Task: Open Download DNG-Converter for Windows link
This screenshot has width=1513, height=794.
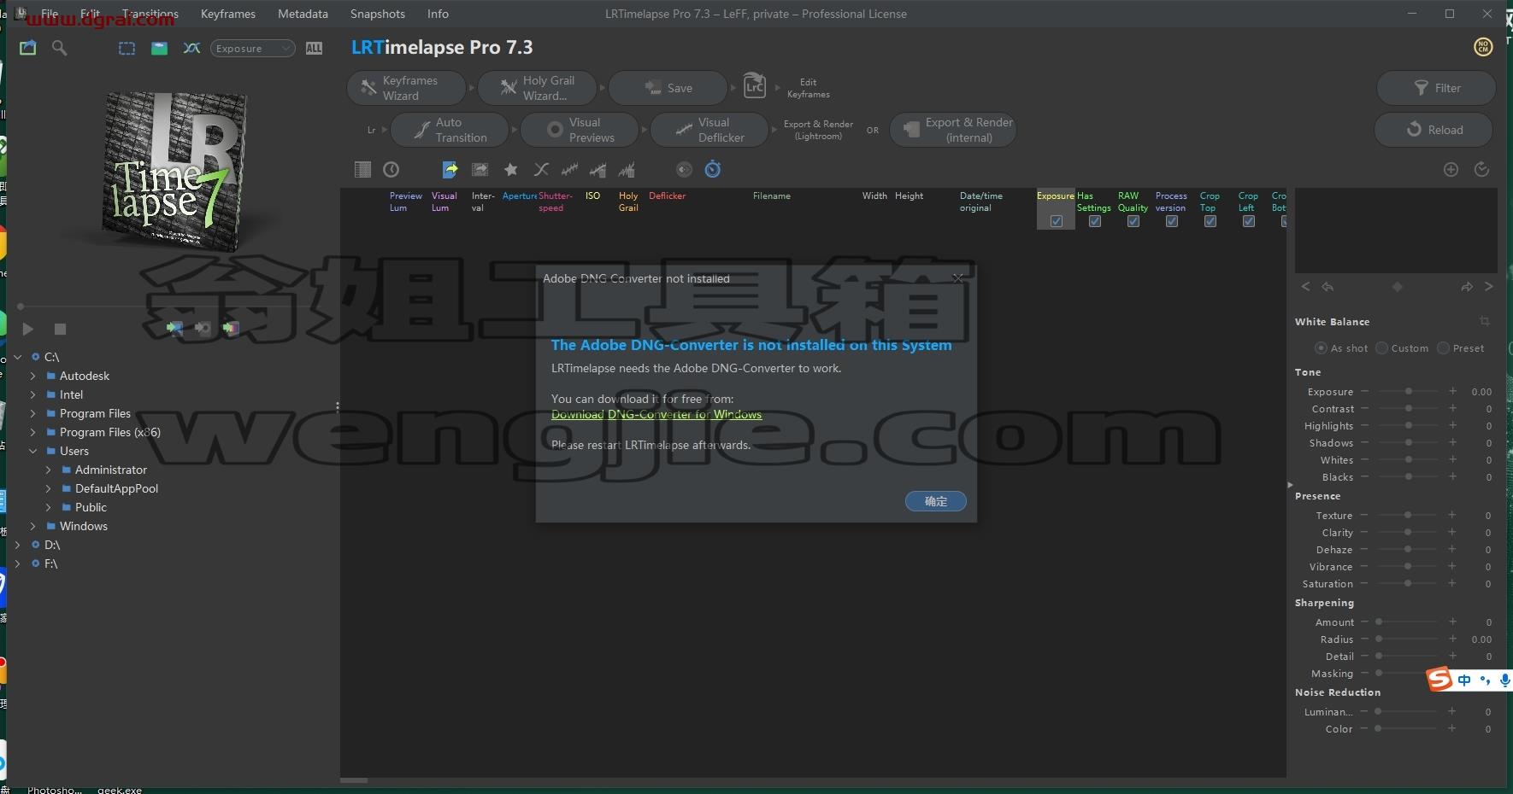Action: [x=656, y=414]
